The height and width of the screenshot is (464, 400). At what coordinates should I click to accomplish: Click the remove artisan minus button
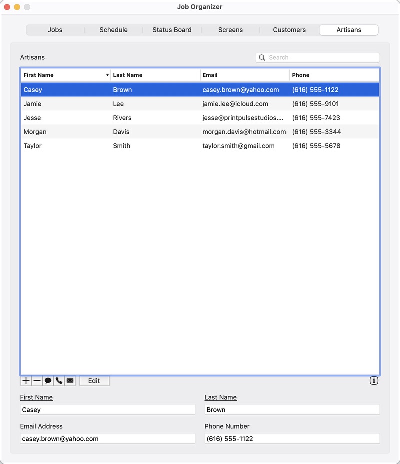[37, 381]
